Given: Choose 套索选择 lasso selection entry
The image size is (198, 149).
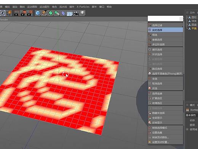Looking at the screenshot, I should [166, 40].
